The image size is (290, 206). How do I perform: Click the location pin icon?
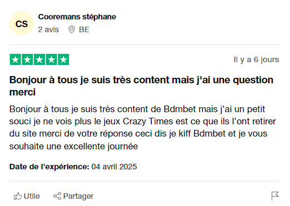click(x=72, y=29)
